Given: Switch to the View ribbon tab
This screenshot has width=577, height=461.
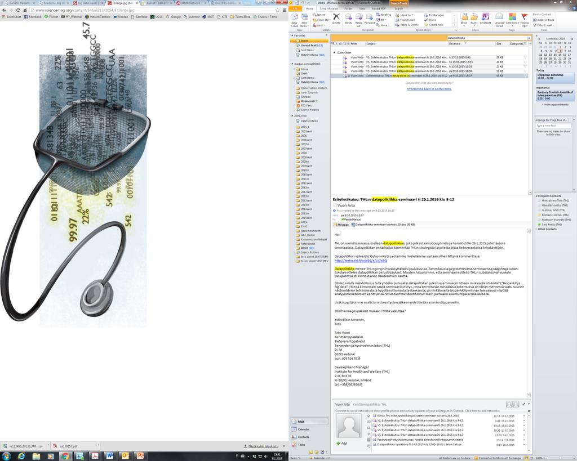Looking at the screenshot, I should click(x=362, y=8).
